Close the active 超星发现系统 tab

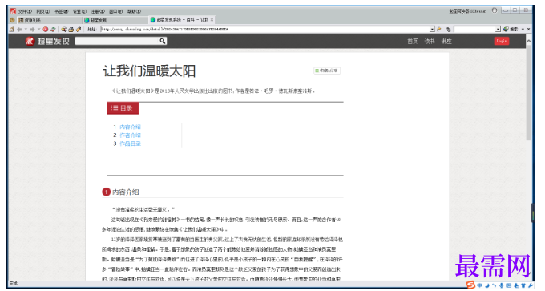tap(212, 20)
